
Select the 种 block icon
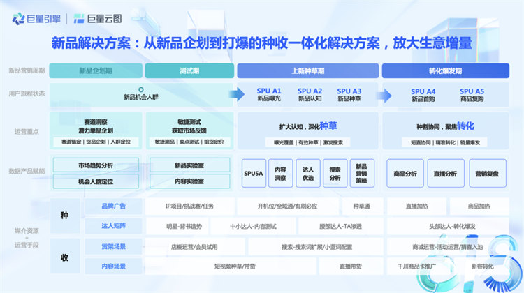point(64,216)
